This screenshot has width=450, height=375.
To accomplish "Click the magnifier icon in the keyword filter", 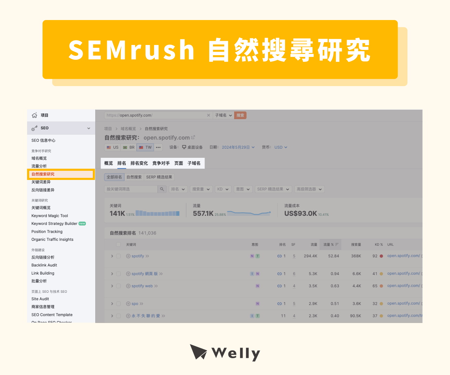I will 162,189.
